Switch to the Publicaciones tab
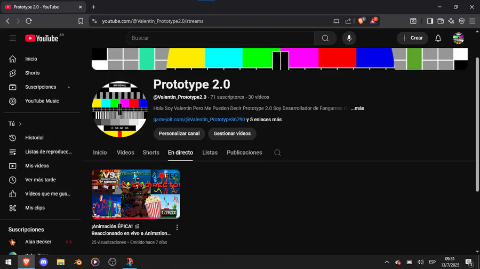The width and height of the screenshot is (480, 269). (x=244, y=153)
